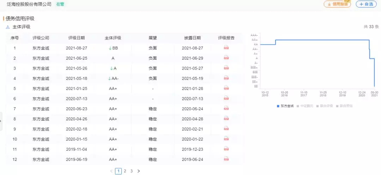Image resolution: width=381 pixels, height=175 pixels.
Task: Click disclosure date 2019-12-23
Action: [193, 149]
